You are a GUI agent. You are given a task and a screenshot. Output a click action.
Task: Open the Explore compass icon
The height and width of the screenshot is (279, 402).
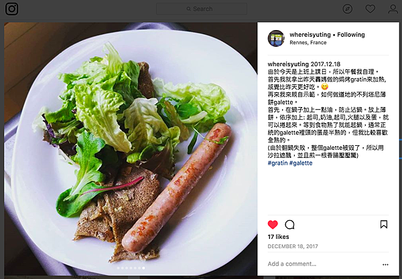347,9
